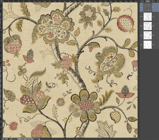Click the channel 3 thumbnail

[147, 26]
